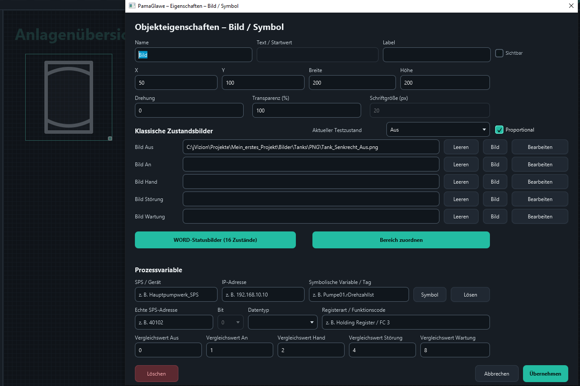Click the Bereich zuordnen button

[x=401, y=240]
